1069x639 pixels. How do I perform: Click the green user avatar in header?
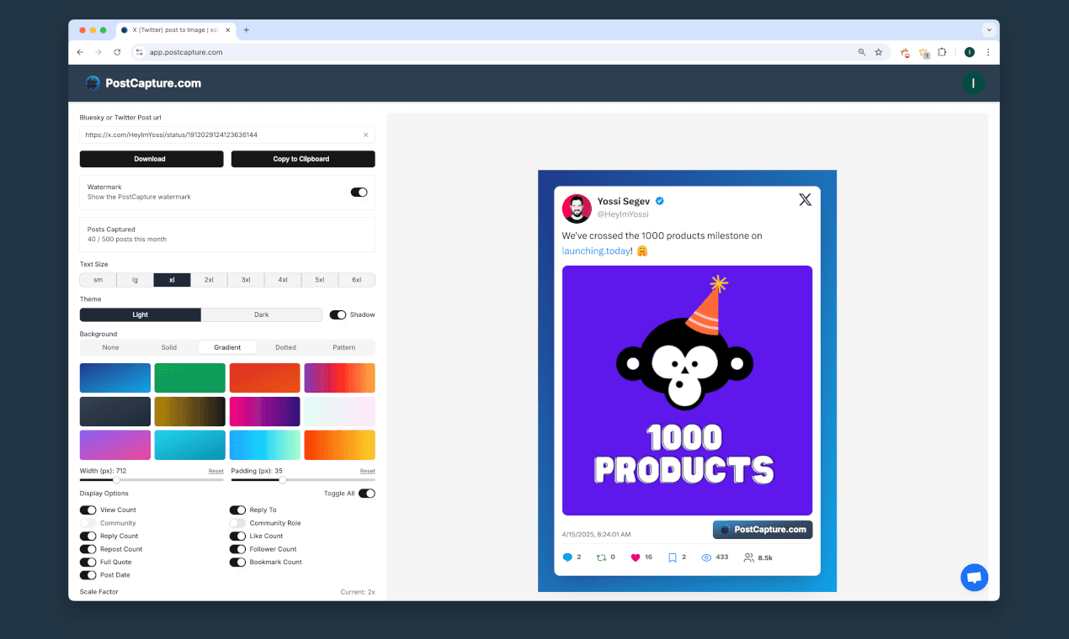[x=973, y=83]
